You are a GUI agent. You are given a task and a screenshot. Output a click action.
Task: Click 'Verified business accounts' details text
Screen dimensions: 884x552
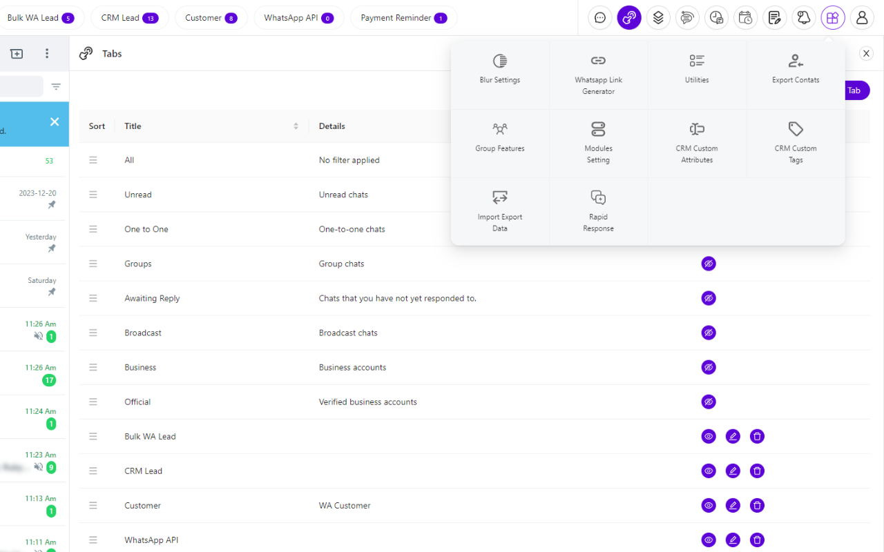(x=368, y=402)
